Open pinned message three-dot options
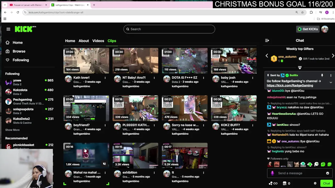Screen dimensions: 335x188 tap(331, 75)
